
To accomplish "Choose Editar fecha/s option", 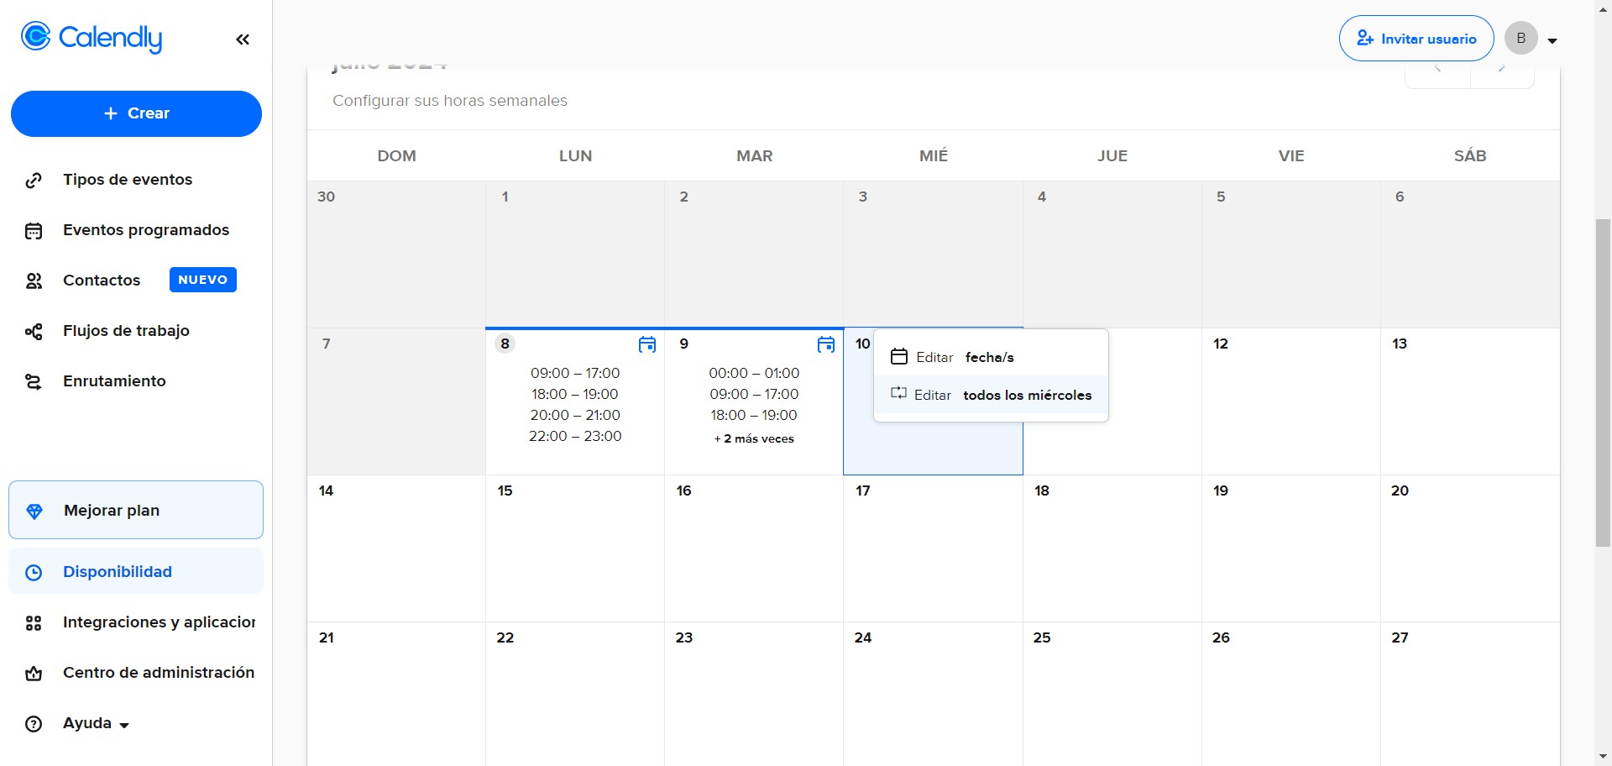I will click(x=991, y=357).
